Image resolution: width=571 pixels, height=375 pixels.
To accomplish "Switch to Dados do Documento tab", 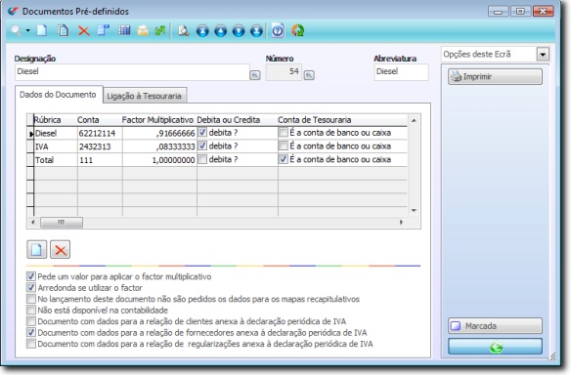I will click(58, 95).
